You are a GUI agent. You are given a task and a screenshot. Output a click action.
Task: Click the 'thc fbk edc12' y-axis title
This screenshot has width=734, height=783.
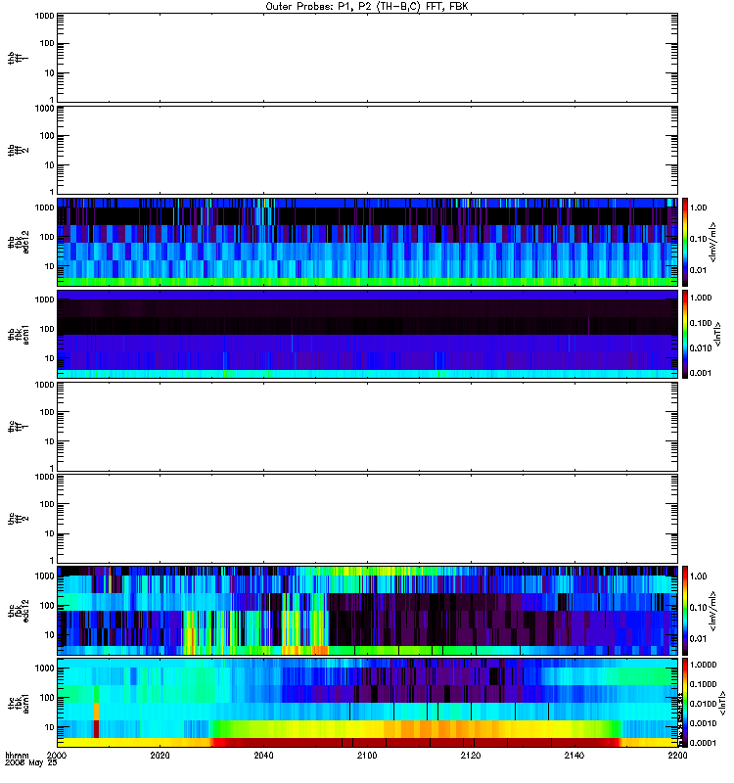tap(18, 609)
